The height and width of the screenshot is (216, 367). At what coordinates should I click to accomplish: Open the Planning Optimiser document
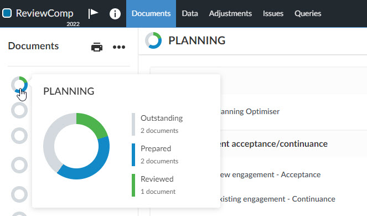(x=250, y=111)
